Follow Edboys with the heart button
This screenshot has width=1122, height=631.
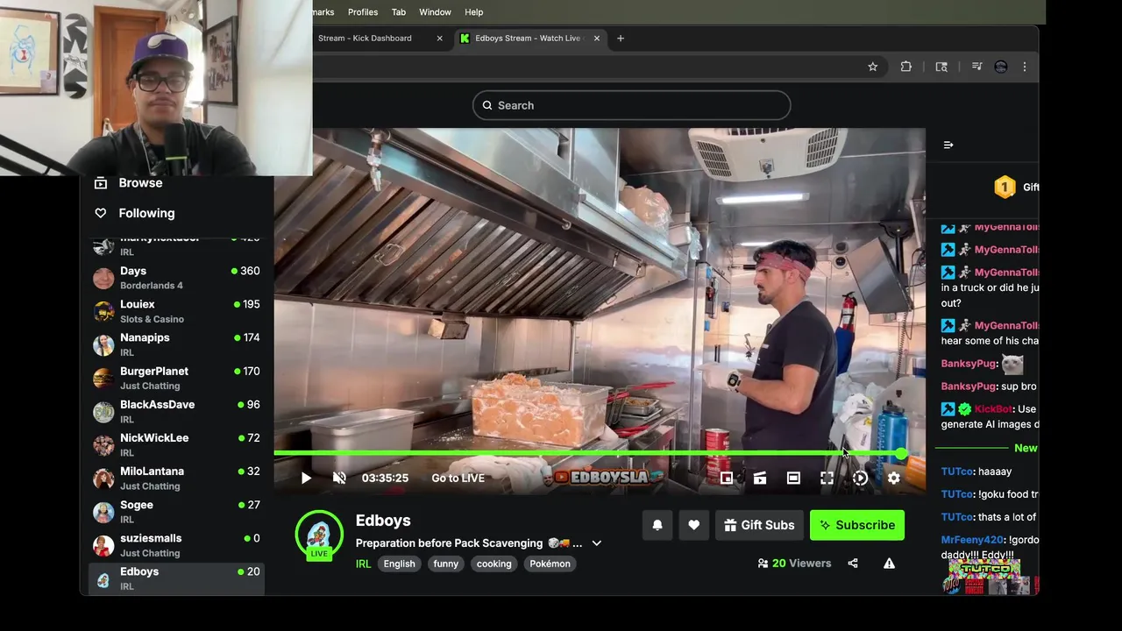[x=693, y=525]
